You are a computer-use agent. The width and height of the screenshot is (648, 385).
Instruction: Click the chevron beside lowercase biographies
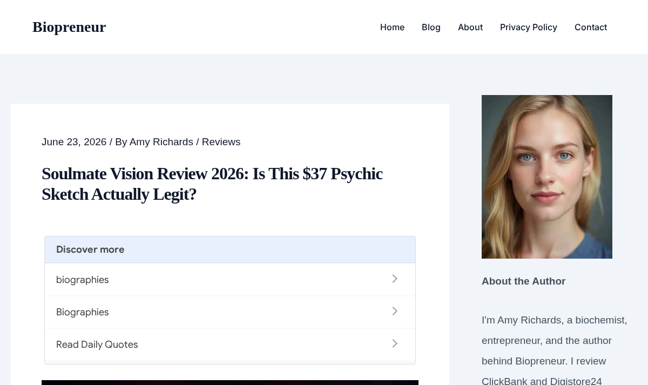[x=395, y=279]
